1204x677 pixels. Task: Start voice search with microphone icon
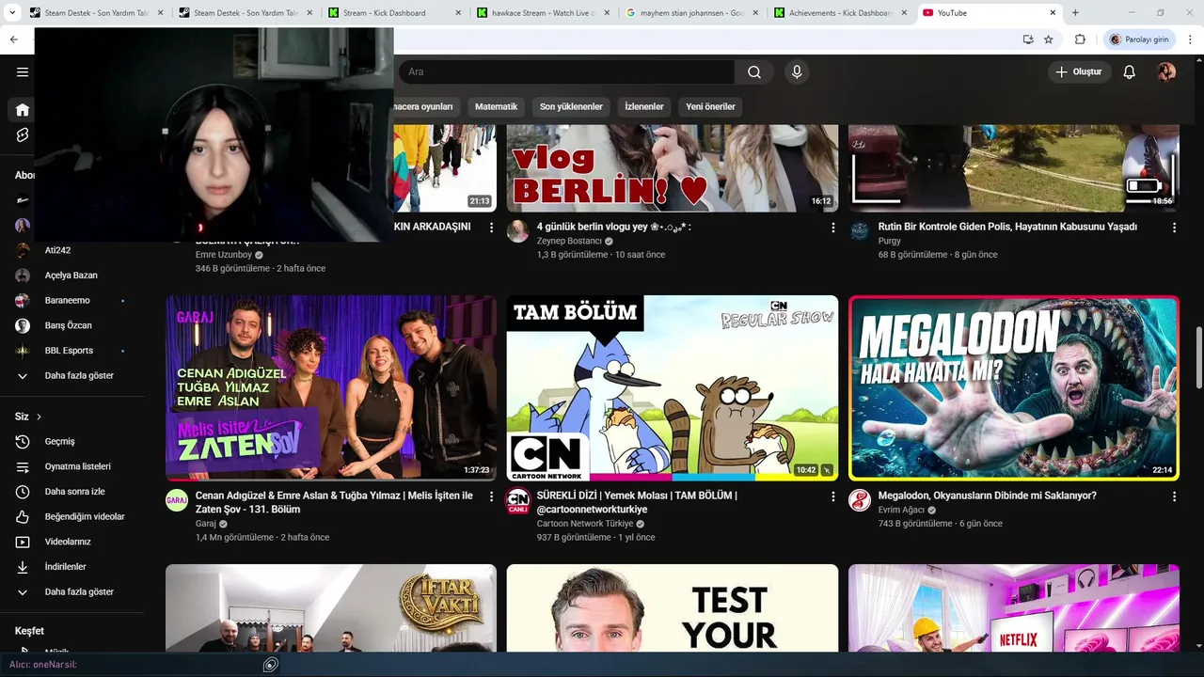(x=797, y=71)
